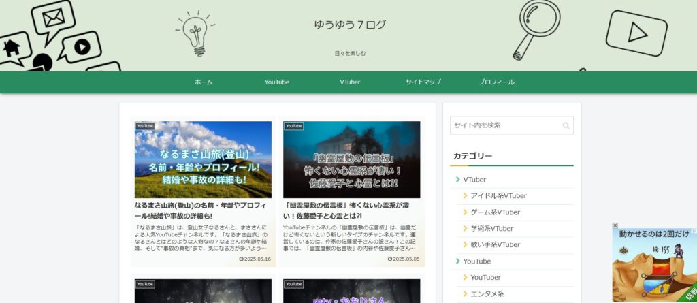The height and width of the screenshot is (303, 697).
Task: Click the chevron icon beside 歌い手系VTuber
Action: coord(465,244)
